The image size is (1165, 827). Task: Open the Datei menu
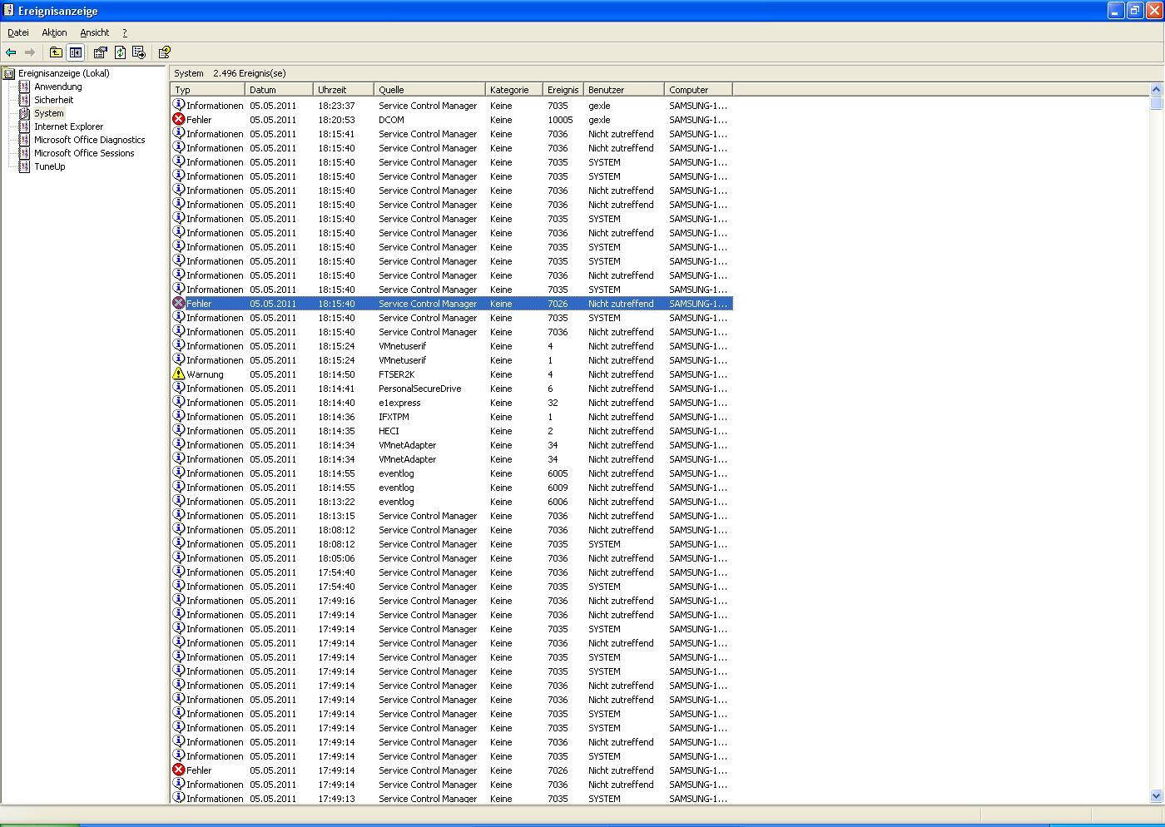click(18, 32)
